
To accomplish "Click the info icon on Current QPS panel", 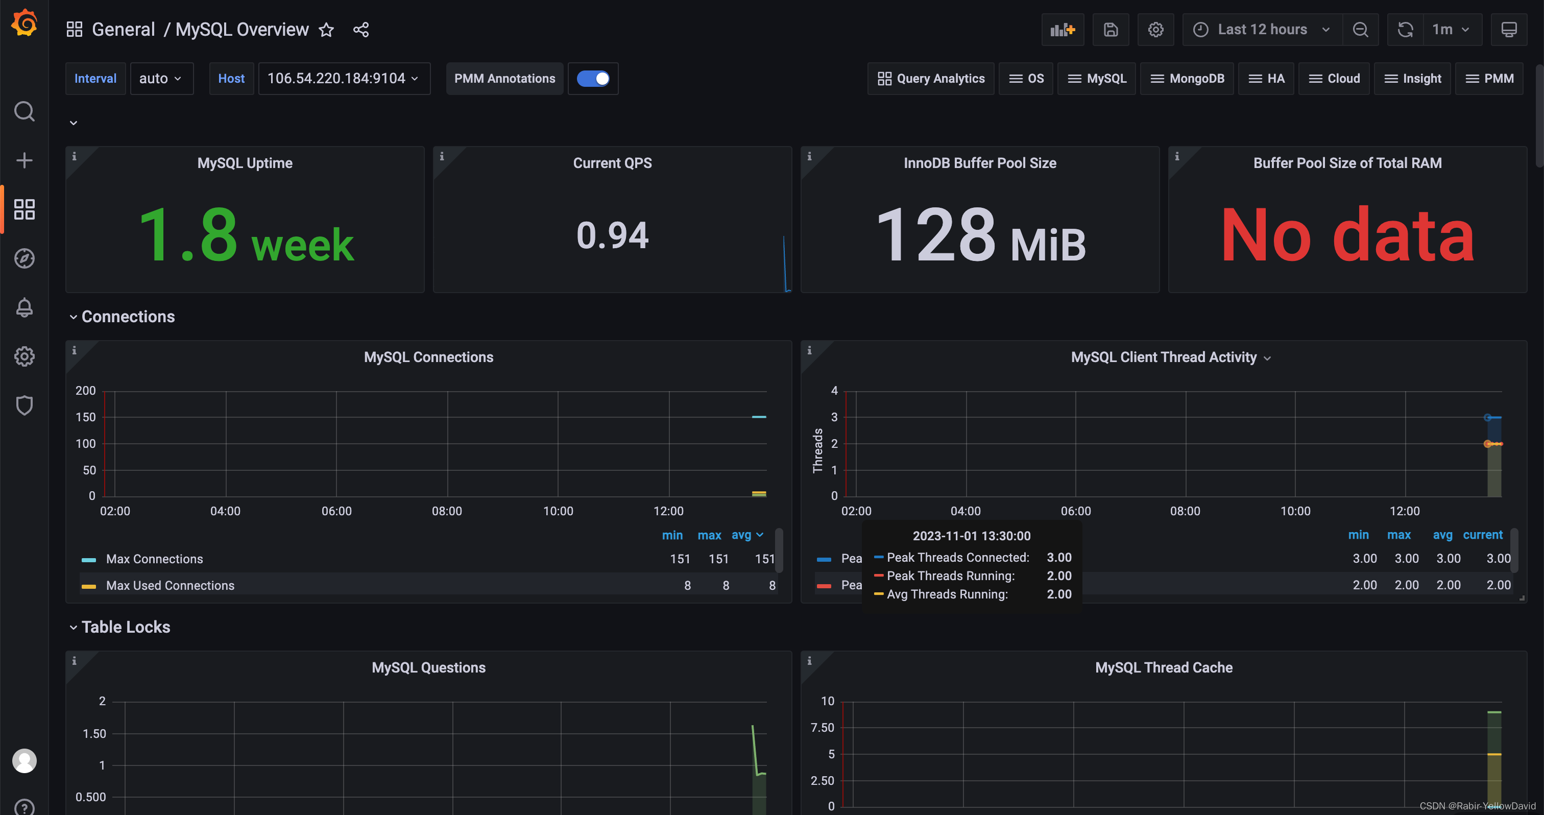I will click(442, 156).
